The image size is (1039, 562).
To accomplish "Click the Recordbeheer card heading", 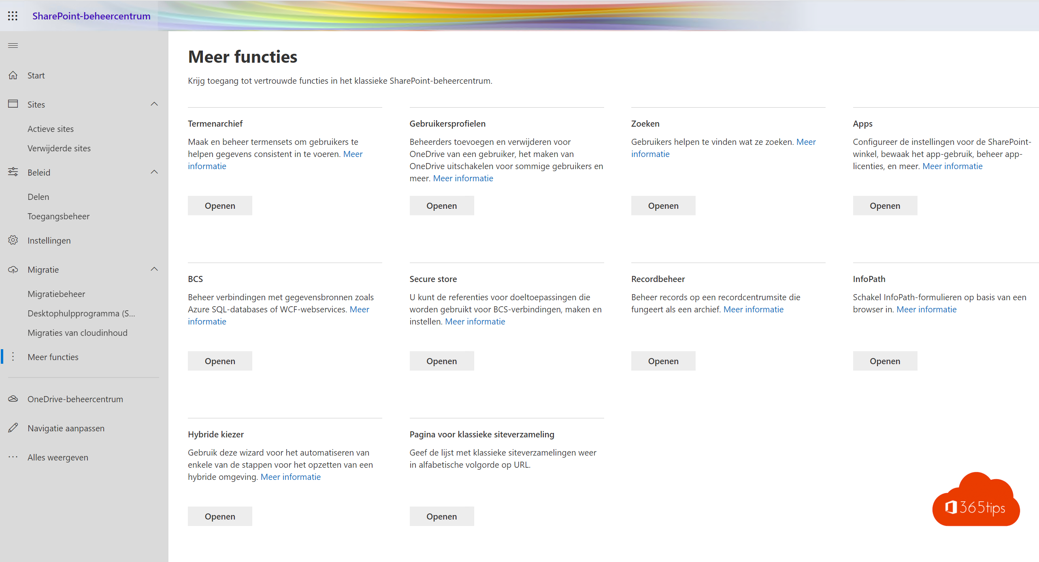I will [658, 279].
